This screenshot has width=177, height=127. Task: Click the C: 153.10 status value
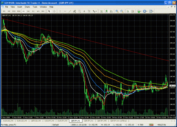pos(130,125)
